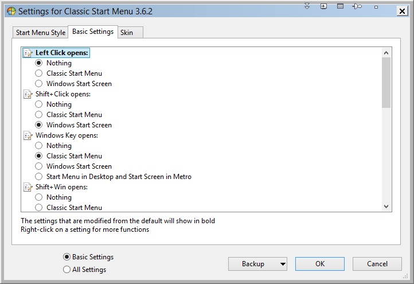This screenshot has width=414, height=284.
Task: Click the 'Right-click on a setting for more functions' text
Action: point(85,229)
